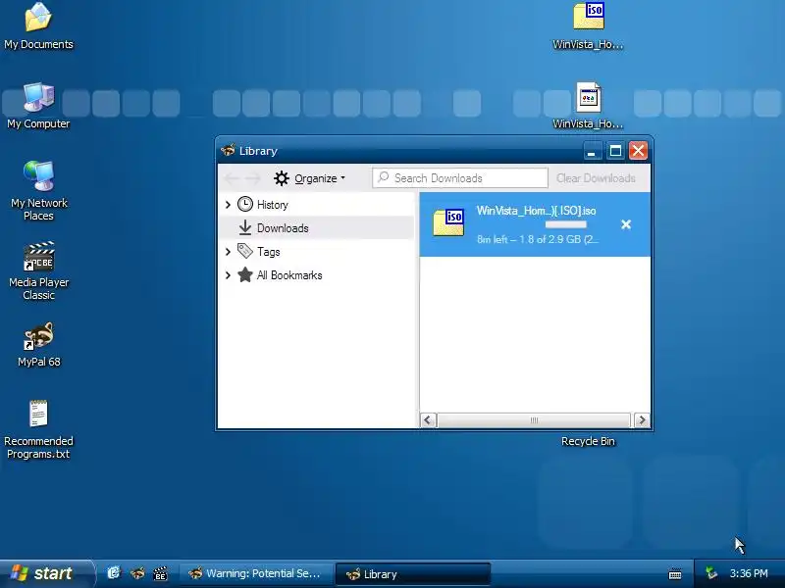785x588 pixels.
Task: Click Recycle Bin label on desktop
Action: point(588,441)
